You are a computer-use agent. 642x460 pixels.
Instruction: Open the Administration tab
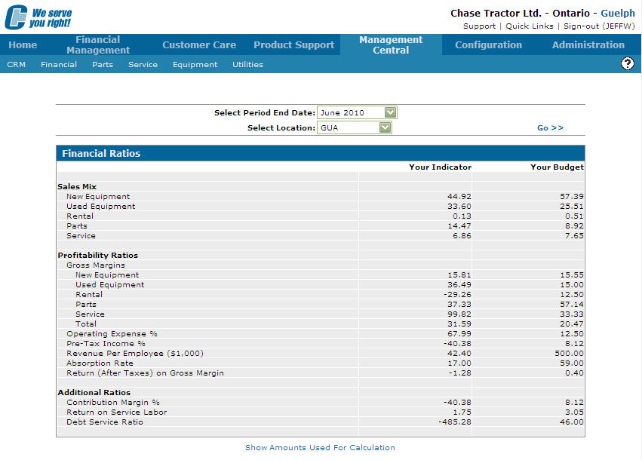point(588,45)
